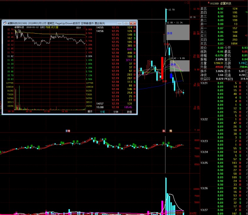Open the 操作 menu in popup
Viewport: 248px width, 215px height.
click(90, 112)
